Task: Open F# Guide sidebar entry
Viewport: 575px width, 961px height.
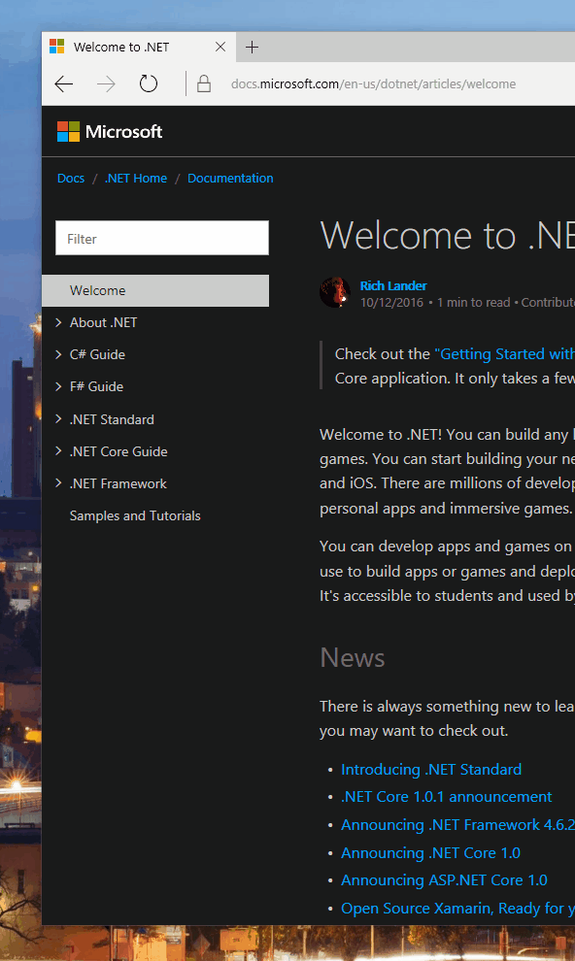Action: (x=96, y=386)
